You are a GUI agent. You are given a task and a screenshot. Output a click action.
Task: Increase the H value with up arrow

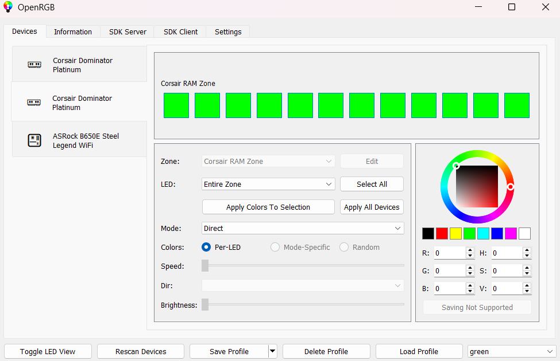pos(527,250)
